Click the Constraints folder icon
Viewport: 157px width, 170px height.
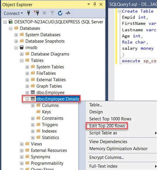point(38,118)
